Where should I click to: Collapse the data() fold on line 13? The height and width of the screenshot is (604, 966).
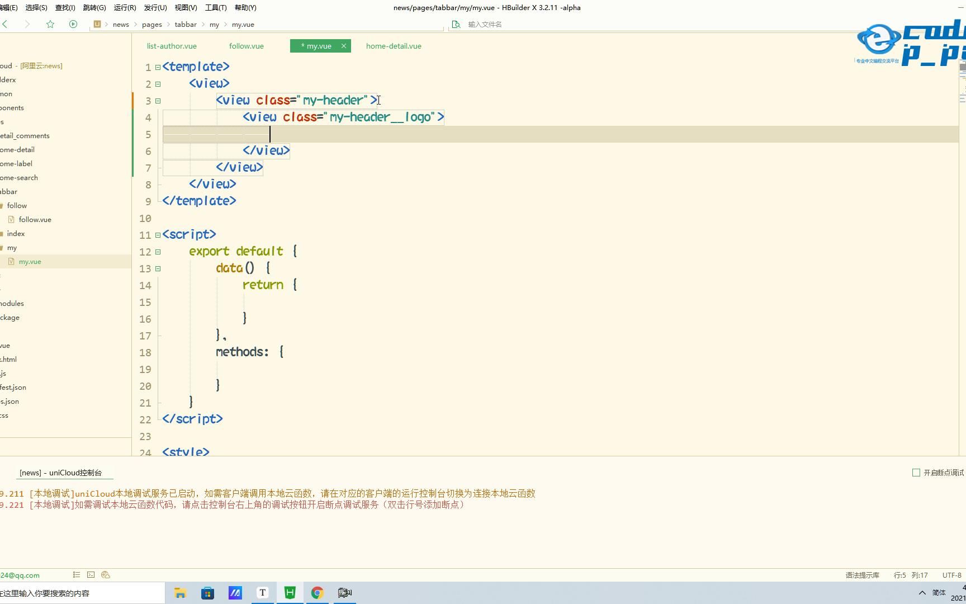pyautogui.click(x=158, y=268)
